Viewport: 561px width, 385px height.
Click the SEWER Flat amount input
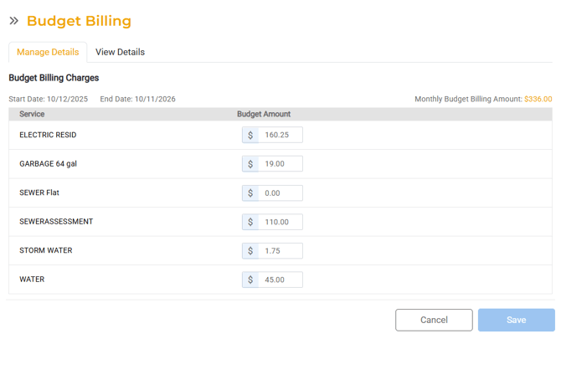point(280,193)
